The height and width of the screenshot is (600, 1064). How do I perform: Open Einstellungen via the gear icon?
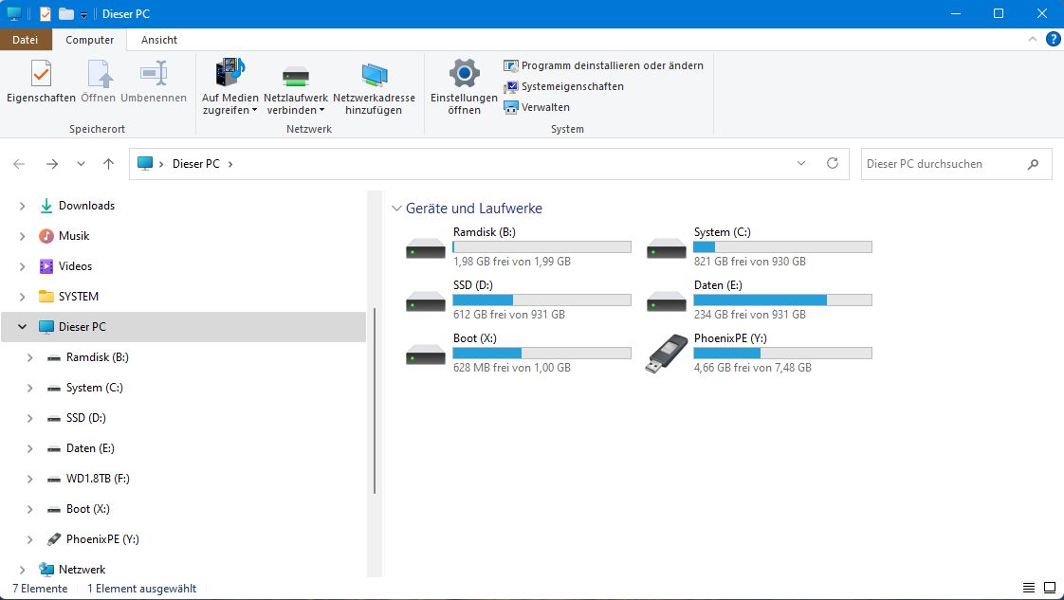[464, 74]
